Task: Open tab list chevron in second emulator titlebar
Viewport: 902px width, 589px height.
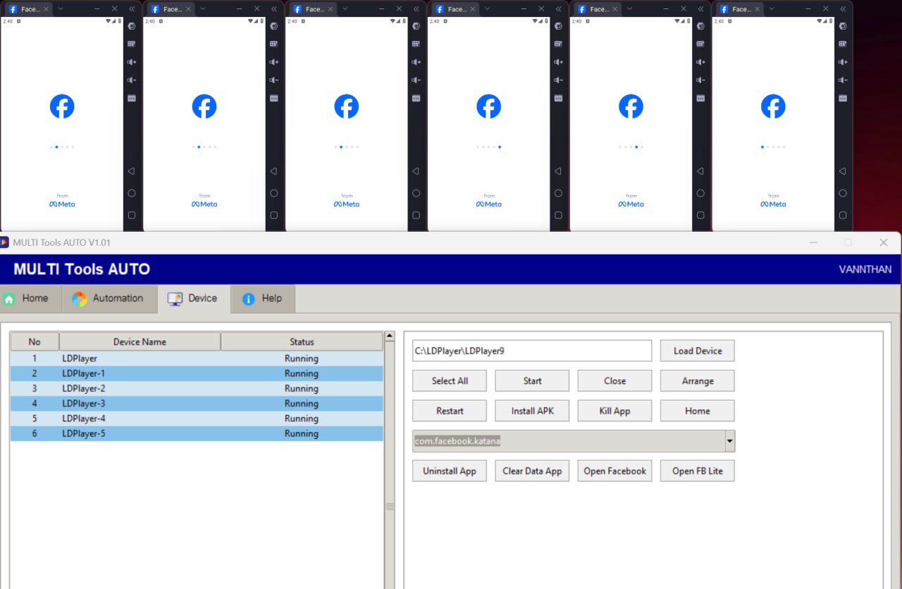Action: pos(202,8)
